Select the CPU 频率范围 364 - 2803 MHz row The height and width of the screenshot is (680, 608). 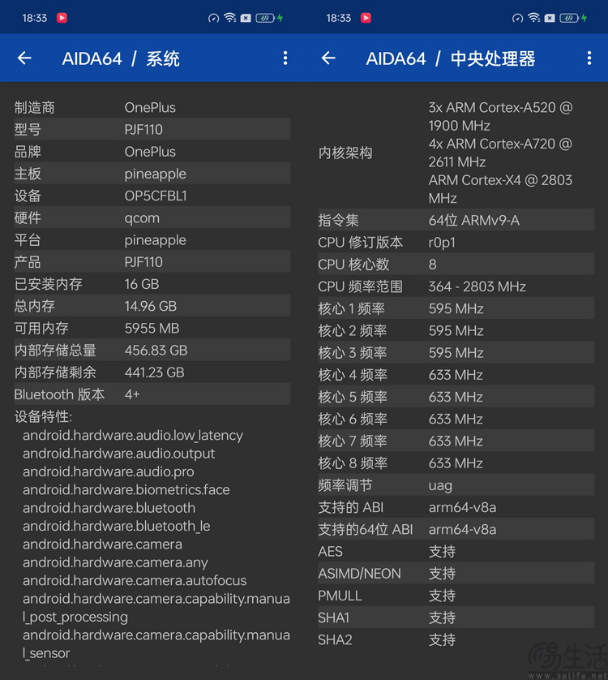pyautogui.click(x=456, y=286)
